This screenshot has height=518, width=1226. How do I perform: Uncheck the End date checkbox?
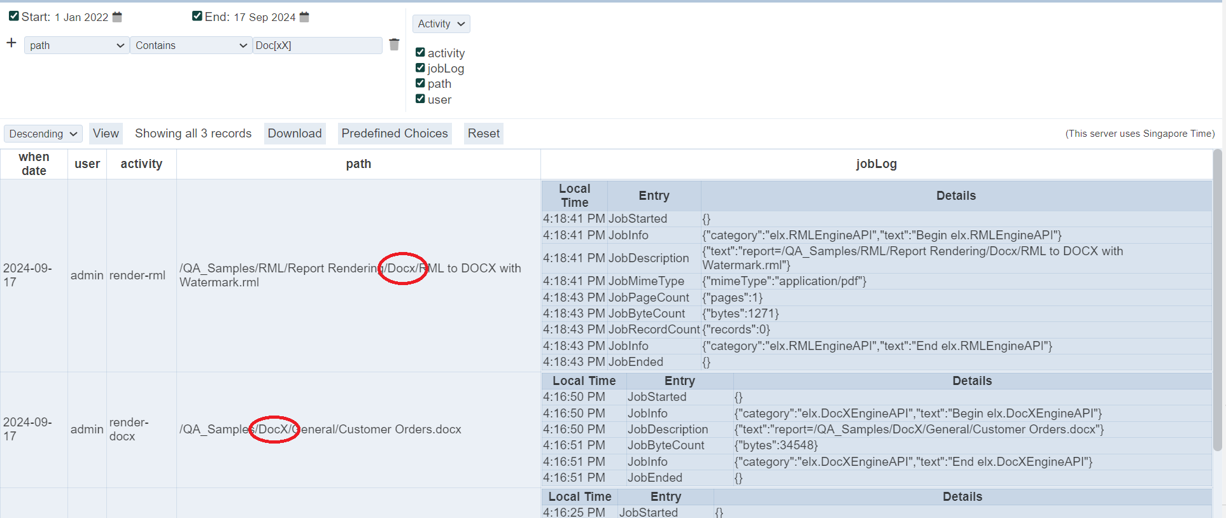(197, 16)
